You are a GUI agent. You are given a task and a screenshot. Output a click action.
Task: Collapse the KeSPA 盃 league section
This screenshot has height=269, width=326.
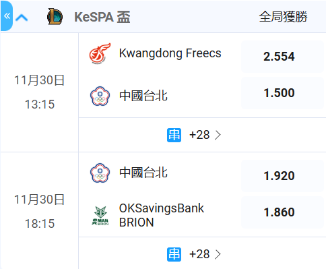(22, 18)
